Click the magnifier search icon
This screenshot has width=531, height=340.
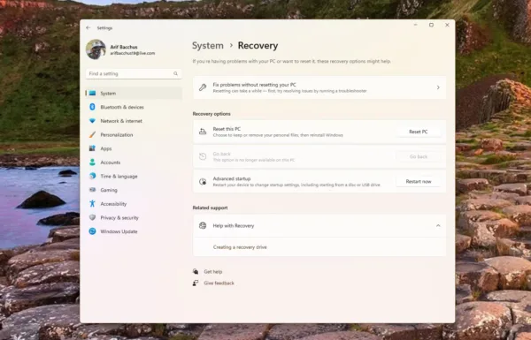[175, 73]
